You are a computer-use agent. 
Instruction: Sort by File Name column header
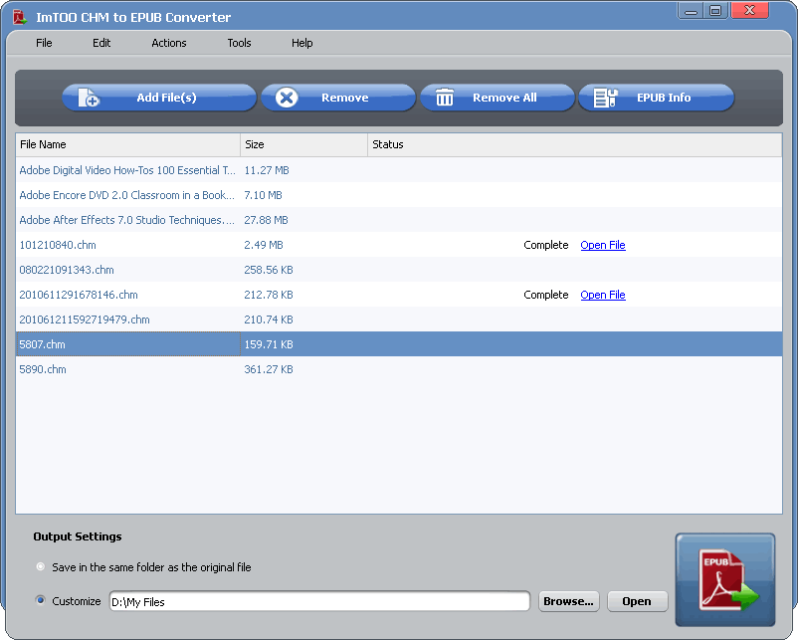127,144
